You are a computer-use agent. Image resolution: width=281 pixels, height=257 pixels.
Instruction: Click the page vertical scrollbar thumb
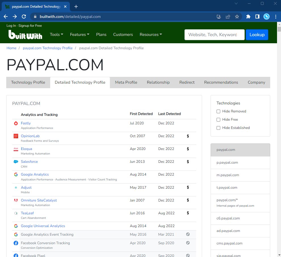click(x=279, y=29)
